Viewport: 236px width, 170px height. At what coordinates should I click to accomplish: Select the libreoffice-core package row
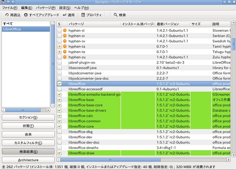[144, 126]
